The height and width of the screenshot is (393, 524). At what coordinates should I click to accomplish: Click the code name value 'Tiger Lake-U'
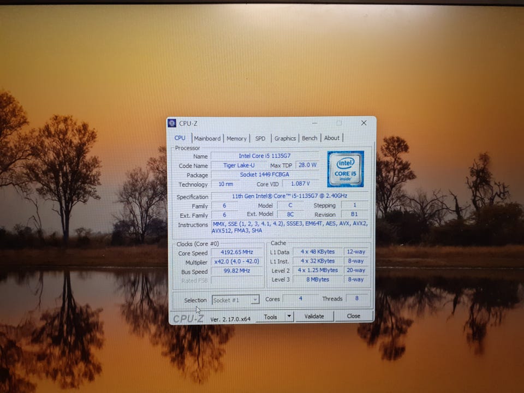tap(239, 165)
